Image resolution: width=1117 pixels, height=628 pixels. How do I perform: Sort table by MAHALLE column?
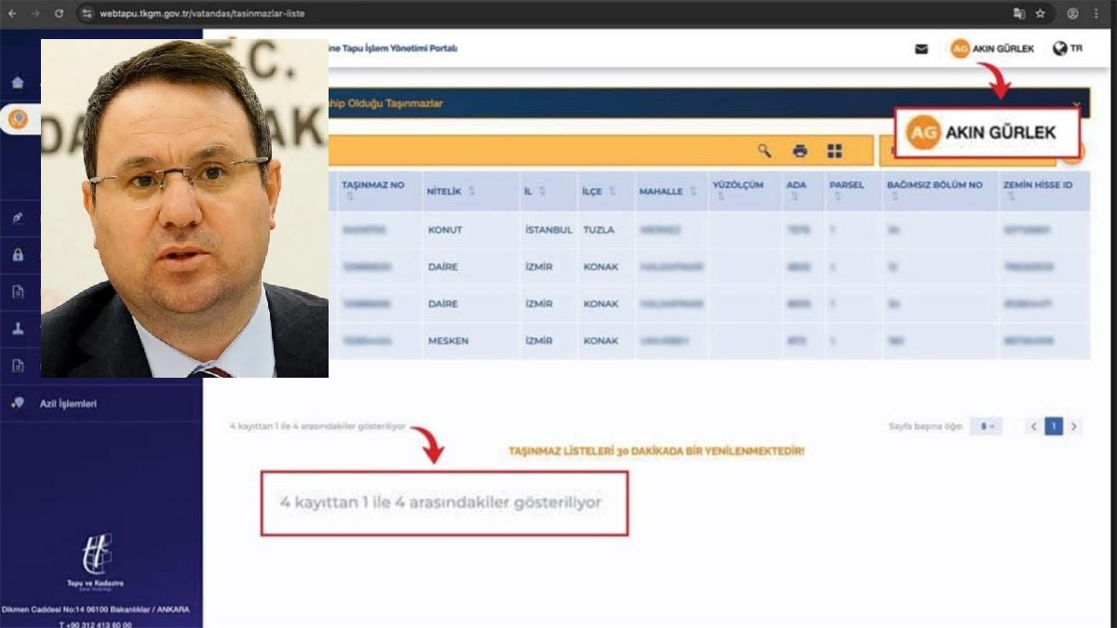click(667, 192)
